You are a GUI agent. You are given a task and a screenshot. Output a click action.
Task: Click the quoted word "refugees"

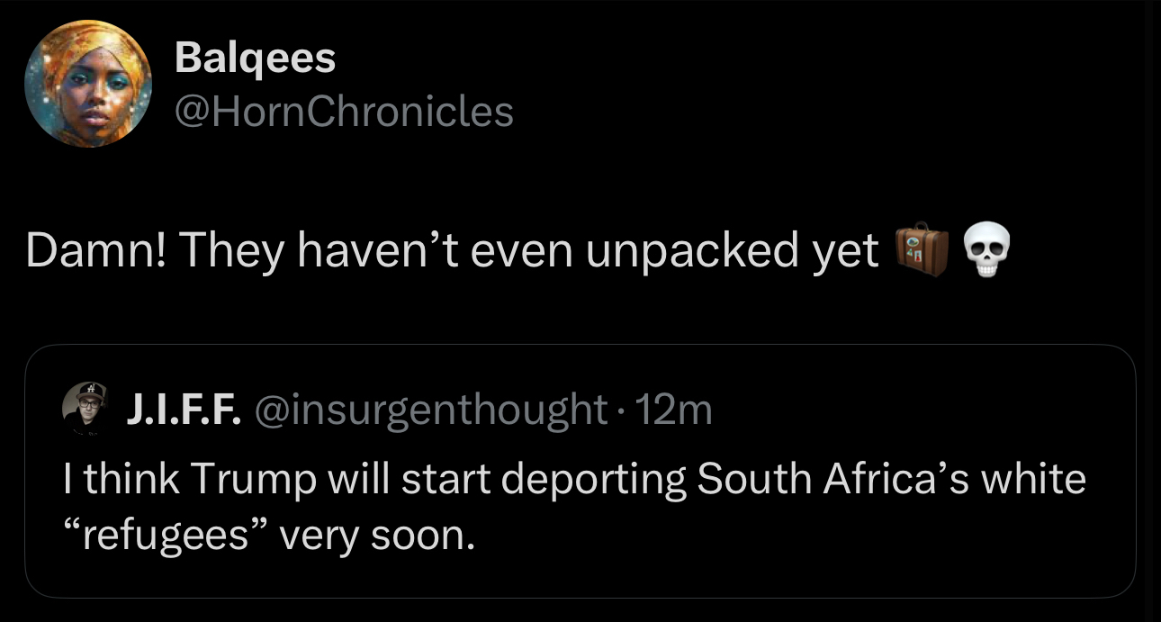point(166,537)
